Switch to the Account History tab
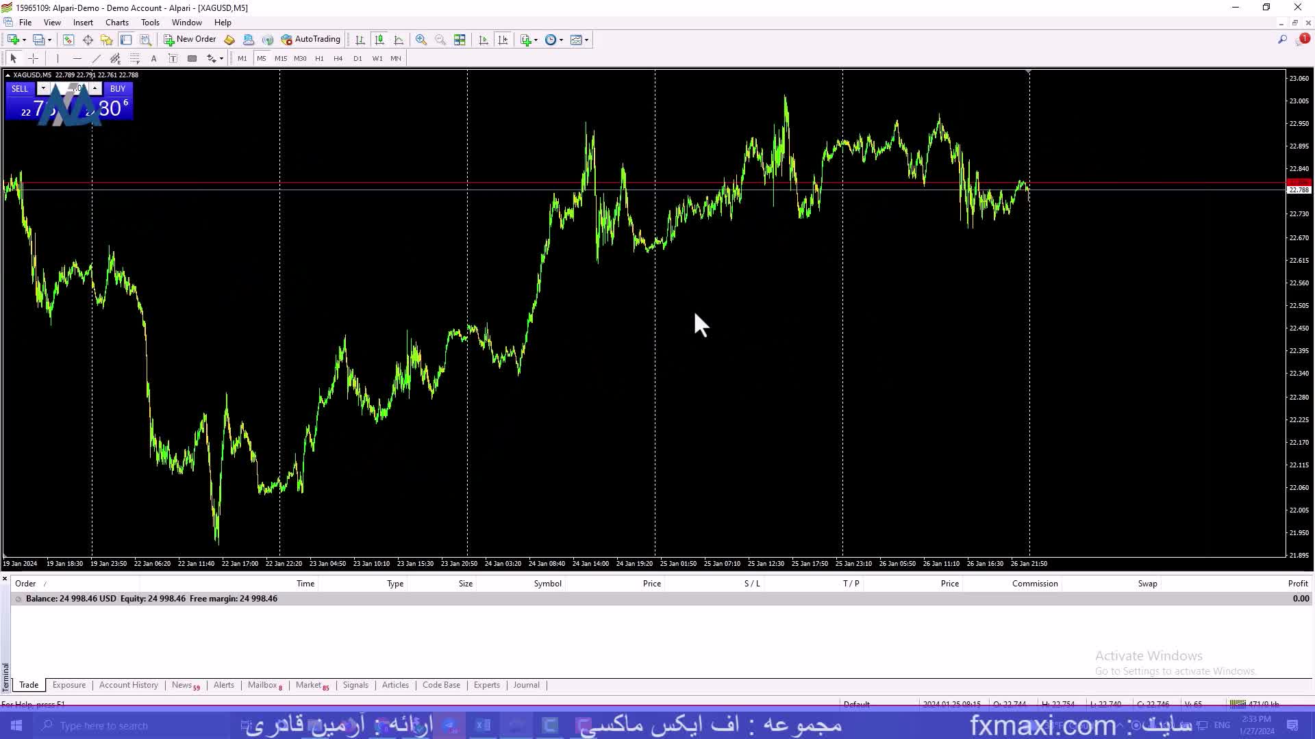 pos(128,685)
